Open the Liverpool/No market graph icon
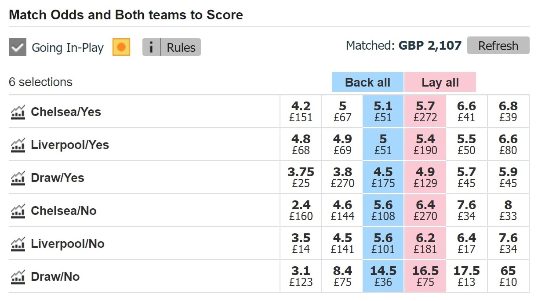 (x=18, y=244)
